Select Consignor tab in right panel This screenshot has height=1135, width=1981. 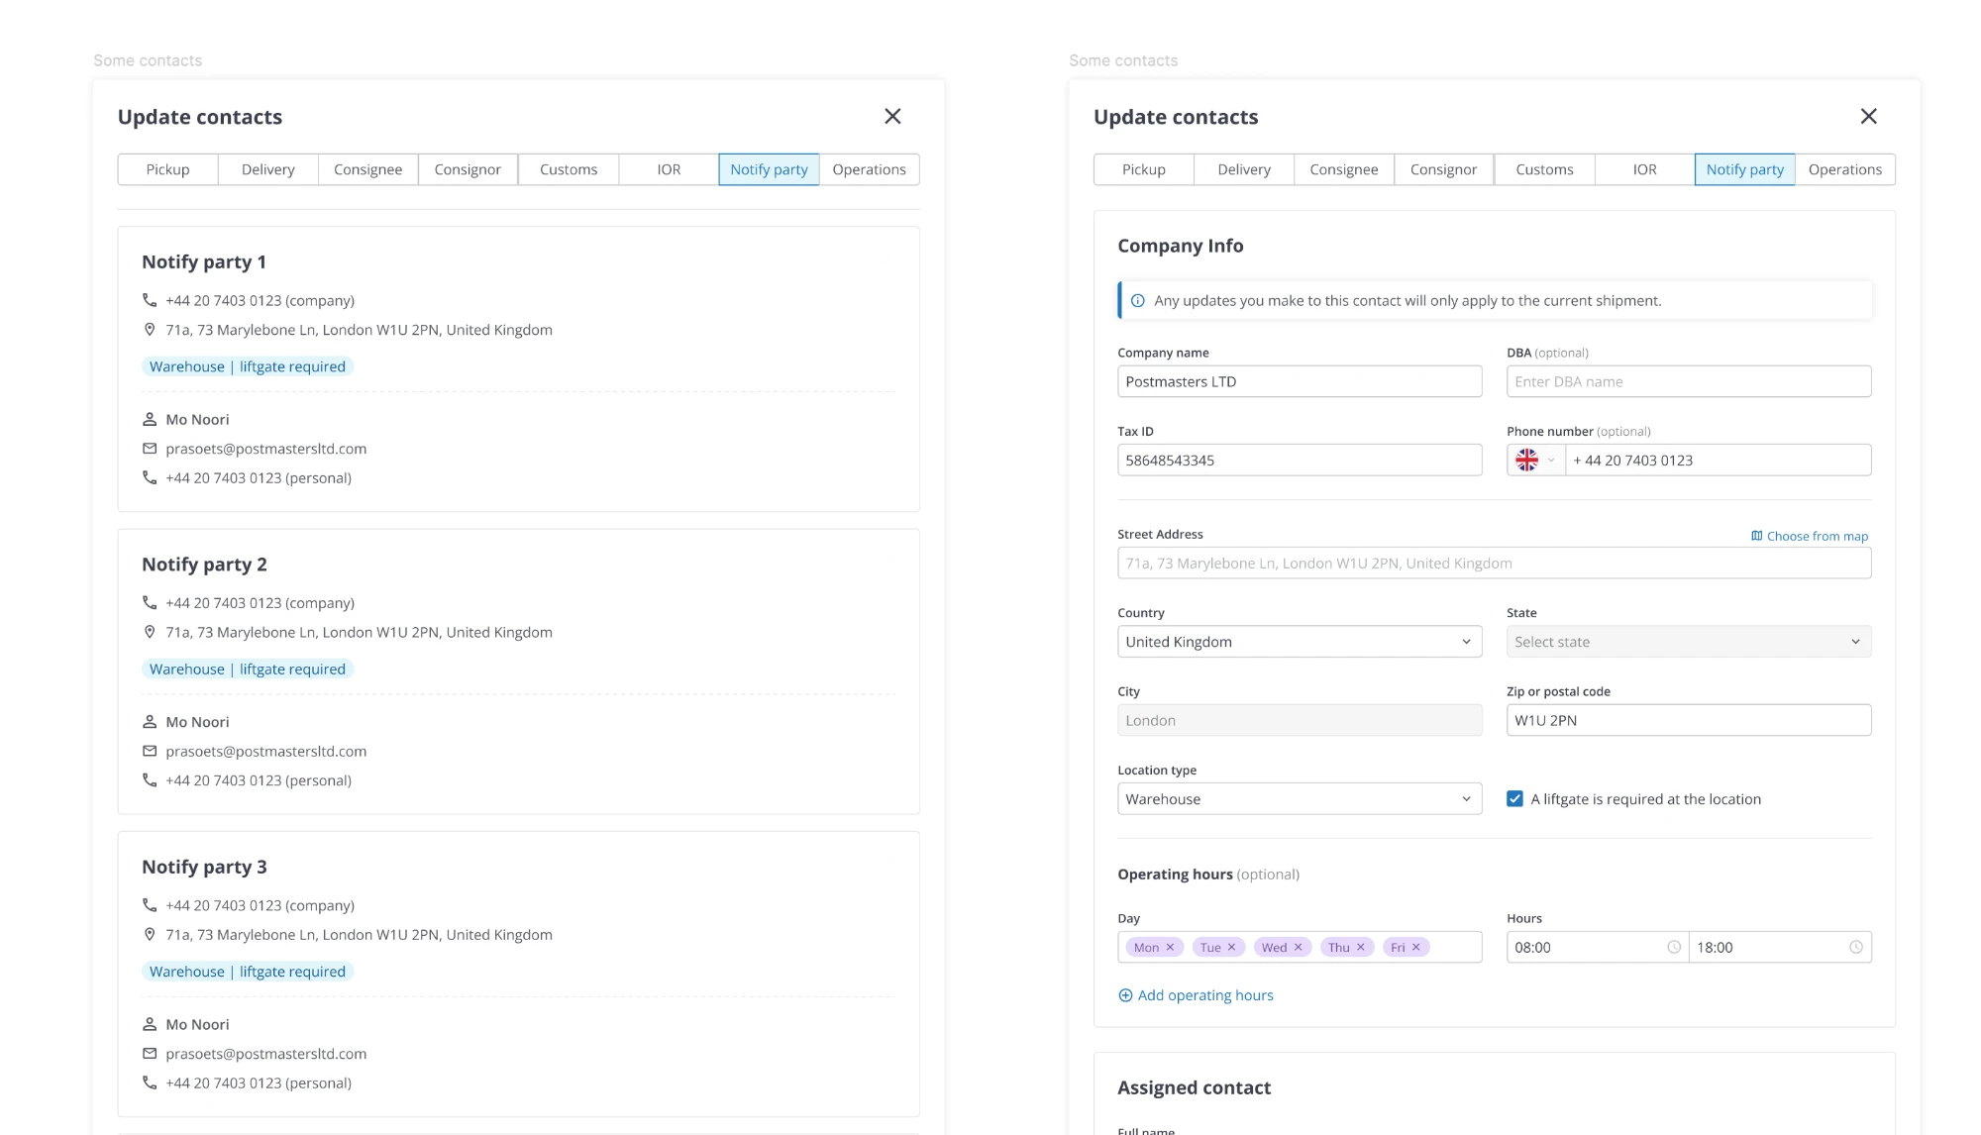click(x=1443, y=169)
